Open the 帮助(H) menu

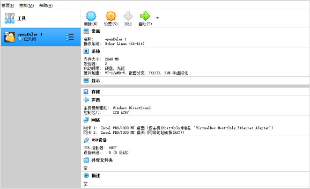[46, 6]
